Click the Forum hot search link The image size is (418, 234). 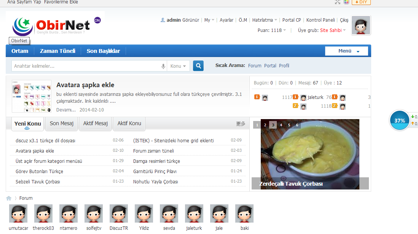coord(255,65)
